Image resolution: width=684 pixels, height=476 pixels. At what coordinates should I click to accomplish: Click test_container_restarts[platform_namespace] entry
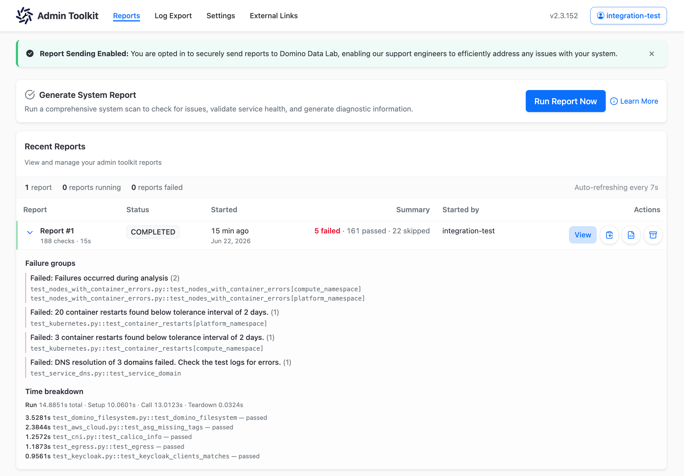pyautogui.click(x=148, y=323)
